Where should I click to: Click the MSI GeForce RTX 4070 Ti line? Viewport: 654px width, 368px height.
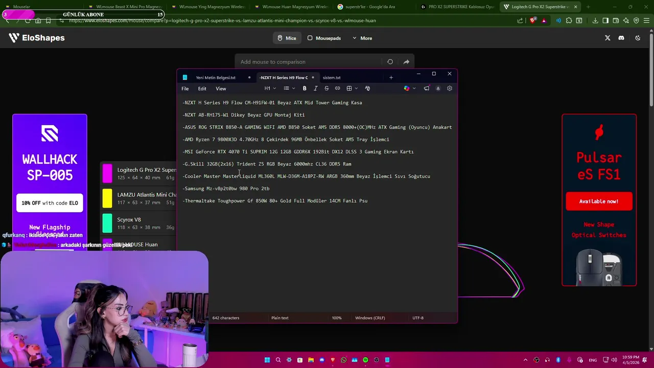pyautogui.click(x=298, y=152)
